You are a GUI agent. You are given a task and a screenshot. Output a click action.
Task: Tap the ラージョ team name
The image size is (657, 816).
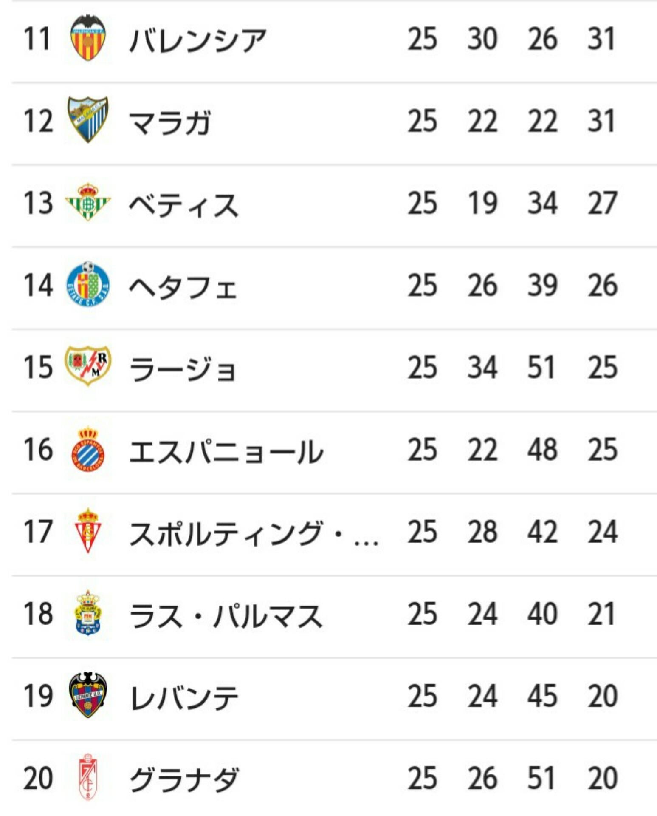pyautogui.click(x=183, y=368)
